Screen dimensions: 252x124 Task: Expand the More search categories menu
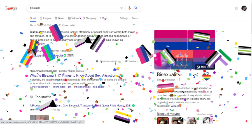point(104,18)
